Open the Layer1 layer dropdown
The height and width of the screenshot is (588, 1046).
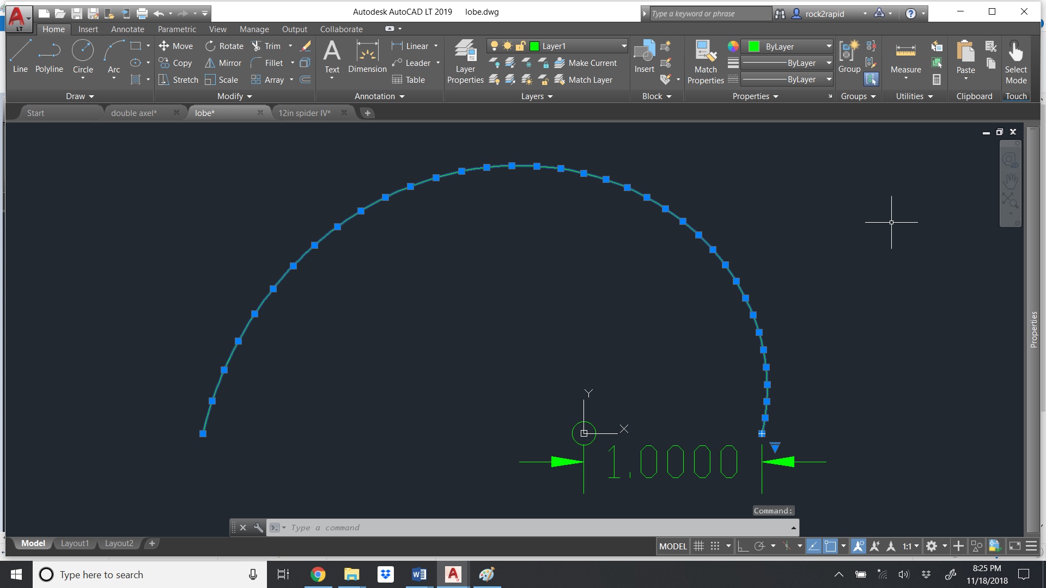tap(624, 46)
